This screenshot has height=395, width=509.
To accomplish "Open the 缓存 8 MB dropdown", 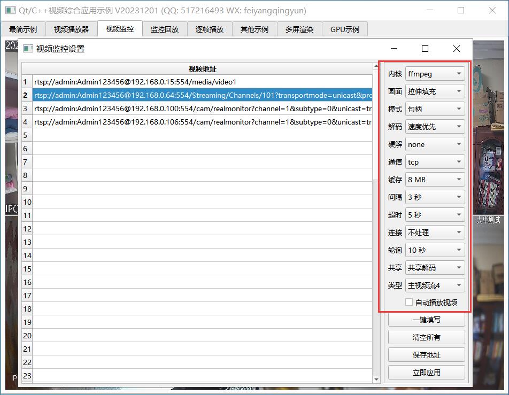I will 435,180.
